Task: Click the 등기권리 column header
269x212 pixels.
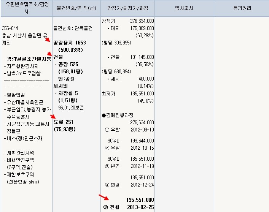Action: (x=242, y=8)
